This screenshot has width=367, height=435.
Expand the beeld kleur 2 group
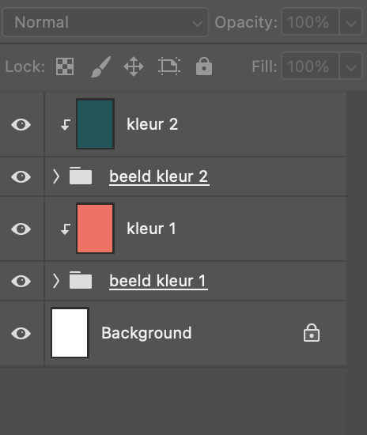(56, 176)
